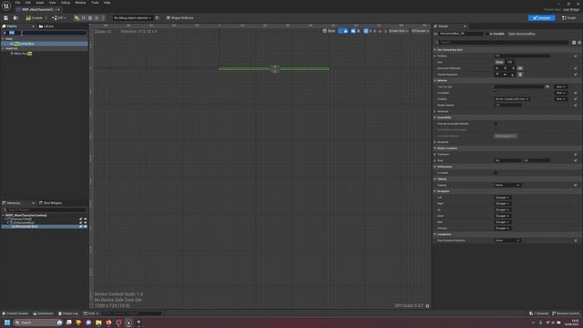
Task: Open the File menu
Action: point(17,3)
